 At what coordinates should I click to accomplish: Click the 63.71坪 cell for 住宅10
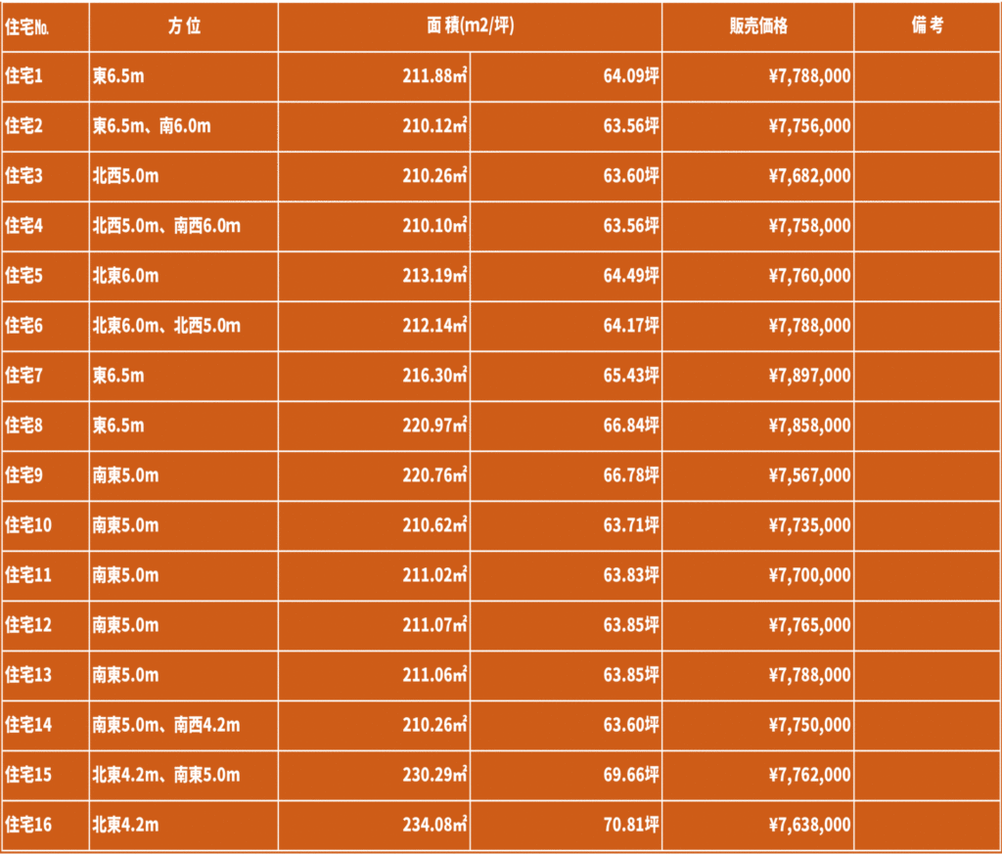point(567,525)
